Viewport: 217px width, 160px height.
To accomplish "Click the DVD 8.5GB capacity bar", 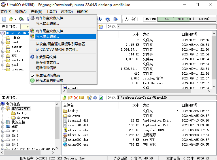I will [x=187, y=19].
